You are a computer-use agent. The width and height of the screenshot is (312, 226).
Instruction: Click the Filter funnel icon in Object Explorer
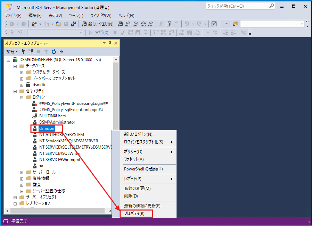coord(46,52)
